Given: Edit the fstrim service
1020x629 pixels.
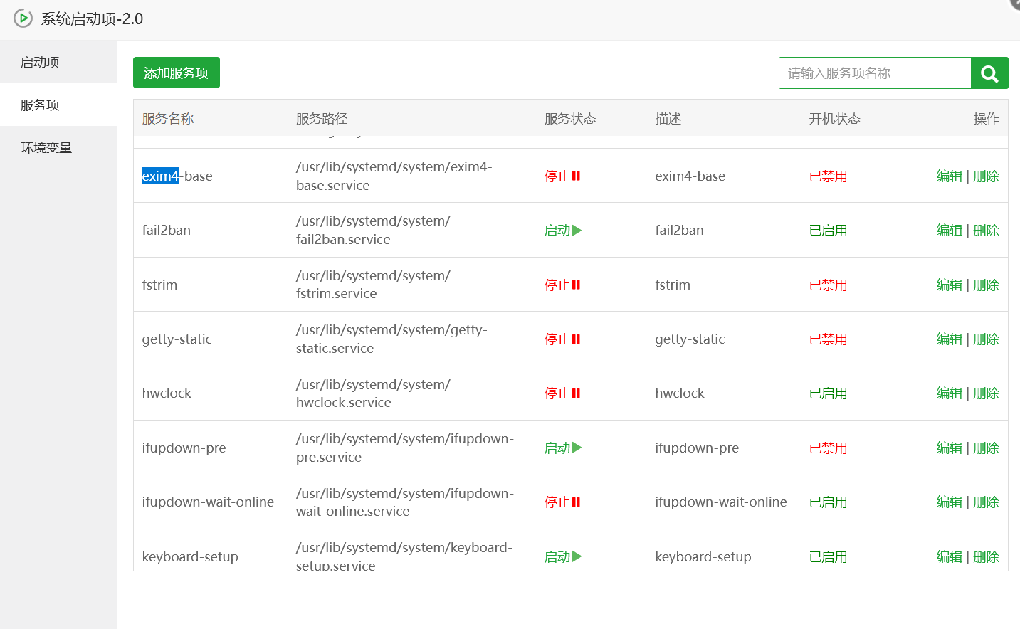Looking at the screenshot, I should [949, 285].
